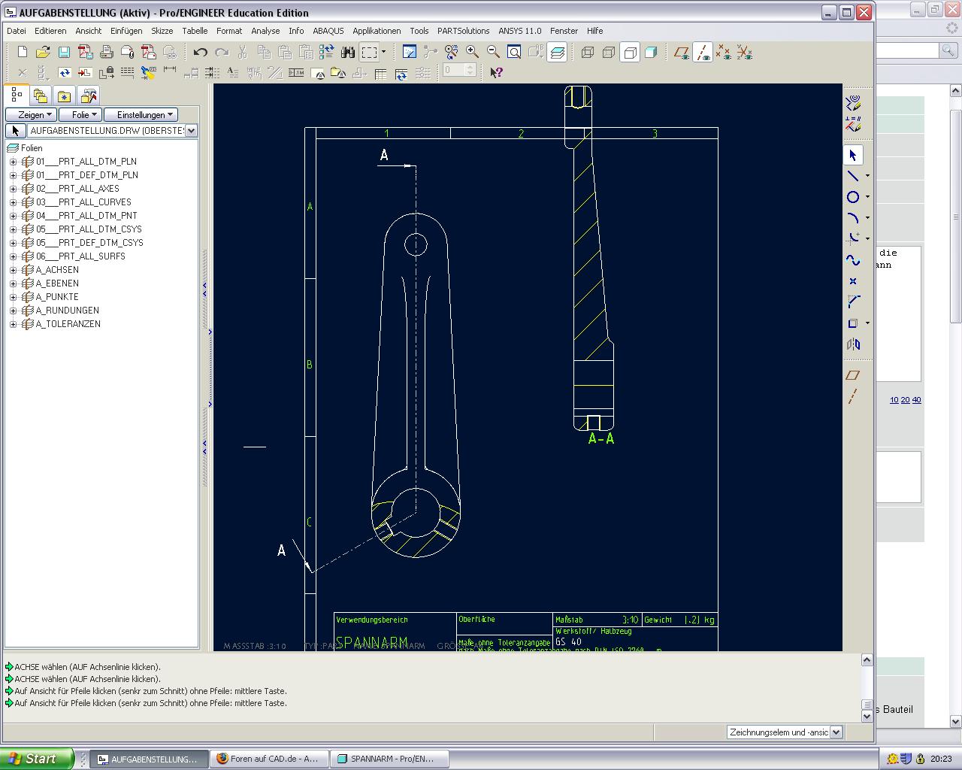This screenshot has width=962, height=770.
Task: Click the page 40 link in browser window
Action: click(916, 400)
